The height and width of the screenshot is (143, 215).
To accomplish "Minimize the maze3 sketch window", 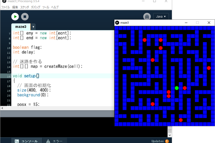I will pos(186,23).
